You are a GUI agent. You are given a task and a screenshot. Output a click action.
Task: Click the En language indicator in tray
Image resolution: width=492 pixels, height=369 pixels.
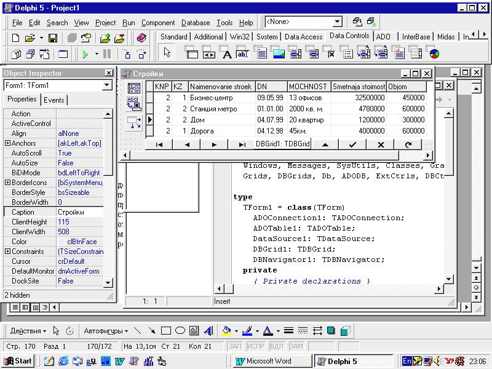click(407, 361)
